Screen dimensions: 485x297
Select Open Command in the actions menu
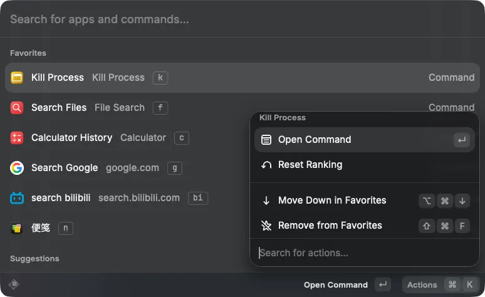pos(315,140)
